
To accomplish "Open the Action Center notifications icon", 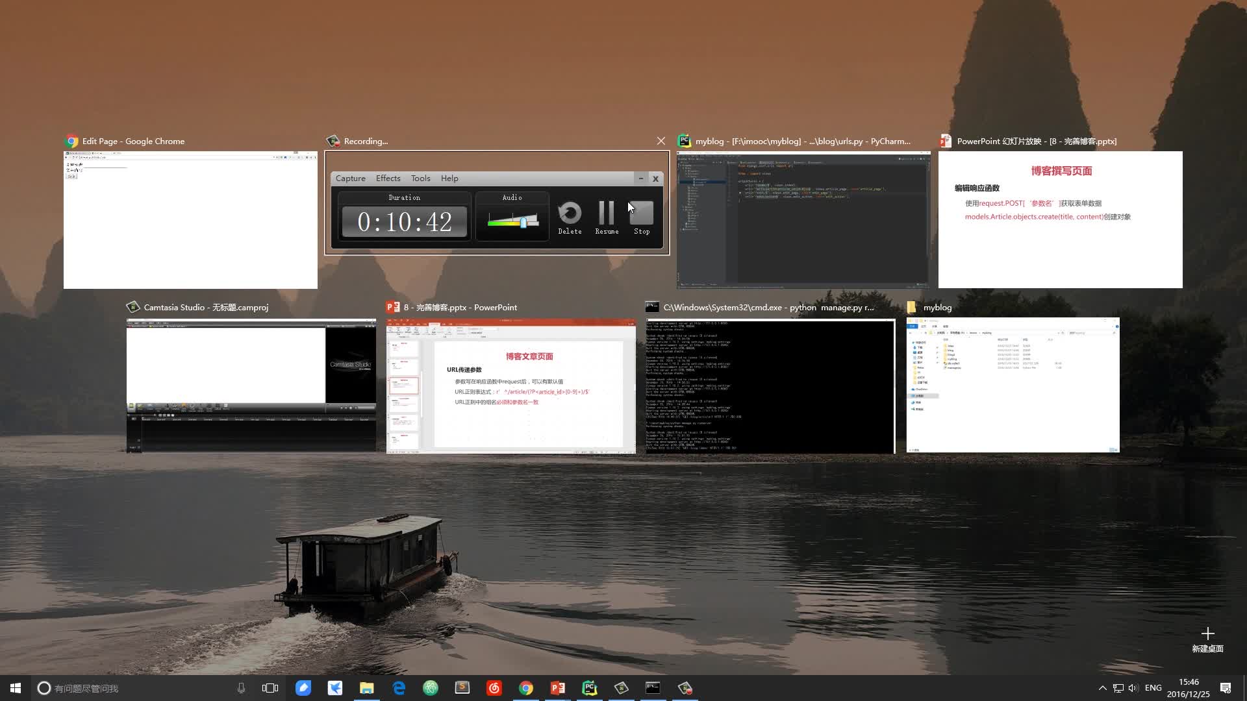I will pyautogui.click(x=1226, y=688).
